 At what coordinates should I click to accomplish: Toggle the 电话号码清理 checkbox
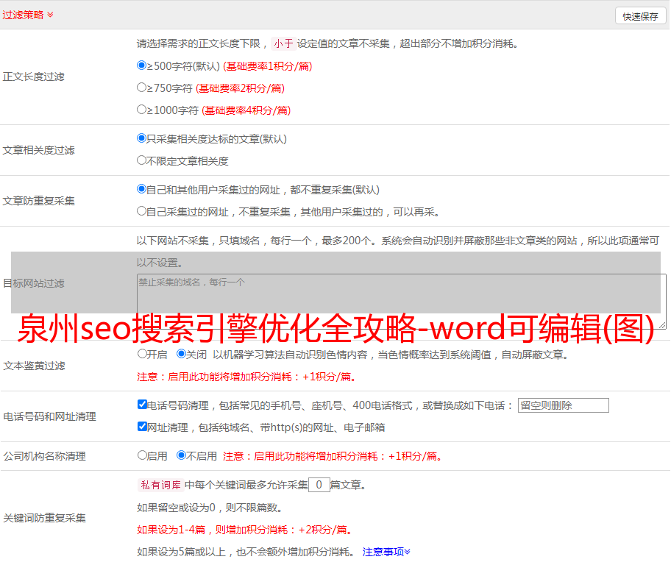tap(142, 405)
